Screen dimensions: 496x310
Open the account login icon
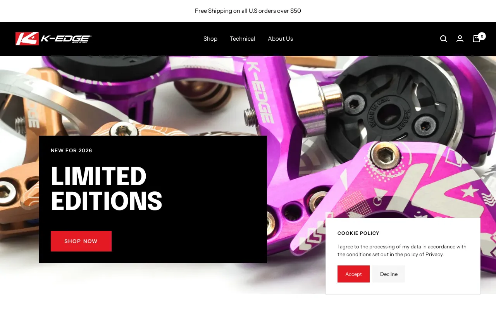(x=460, y=39)
